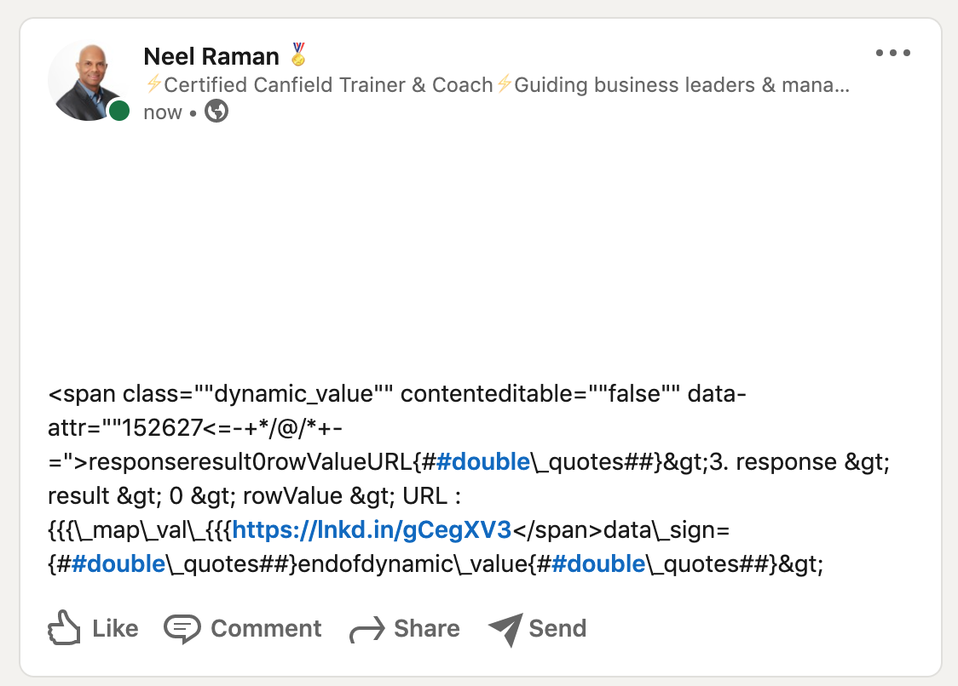
Task: Open Neel Raman's profile photo
Action: [x=88, y=81]
